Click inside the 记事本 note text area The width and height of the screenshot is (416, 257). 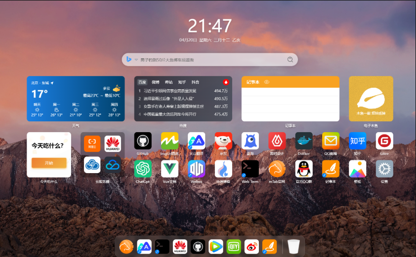[291, 105]
